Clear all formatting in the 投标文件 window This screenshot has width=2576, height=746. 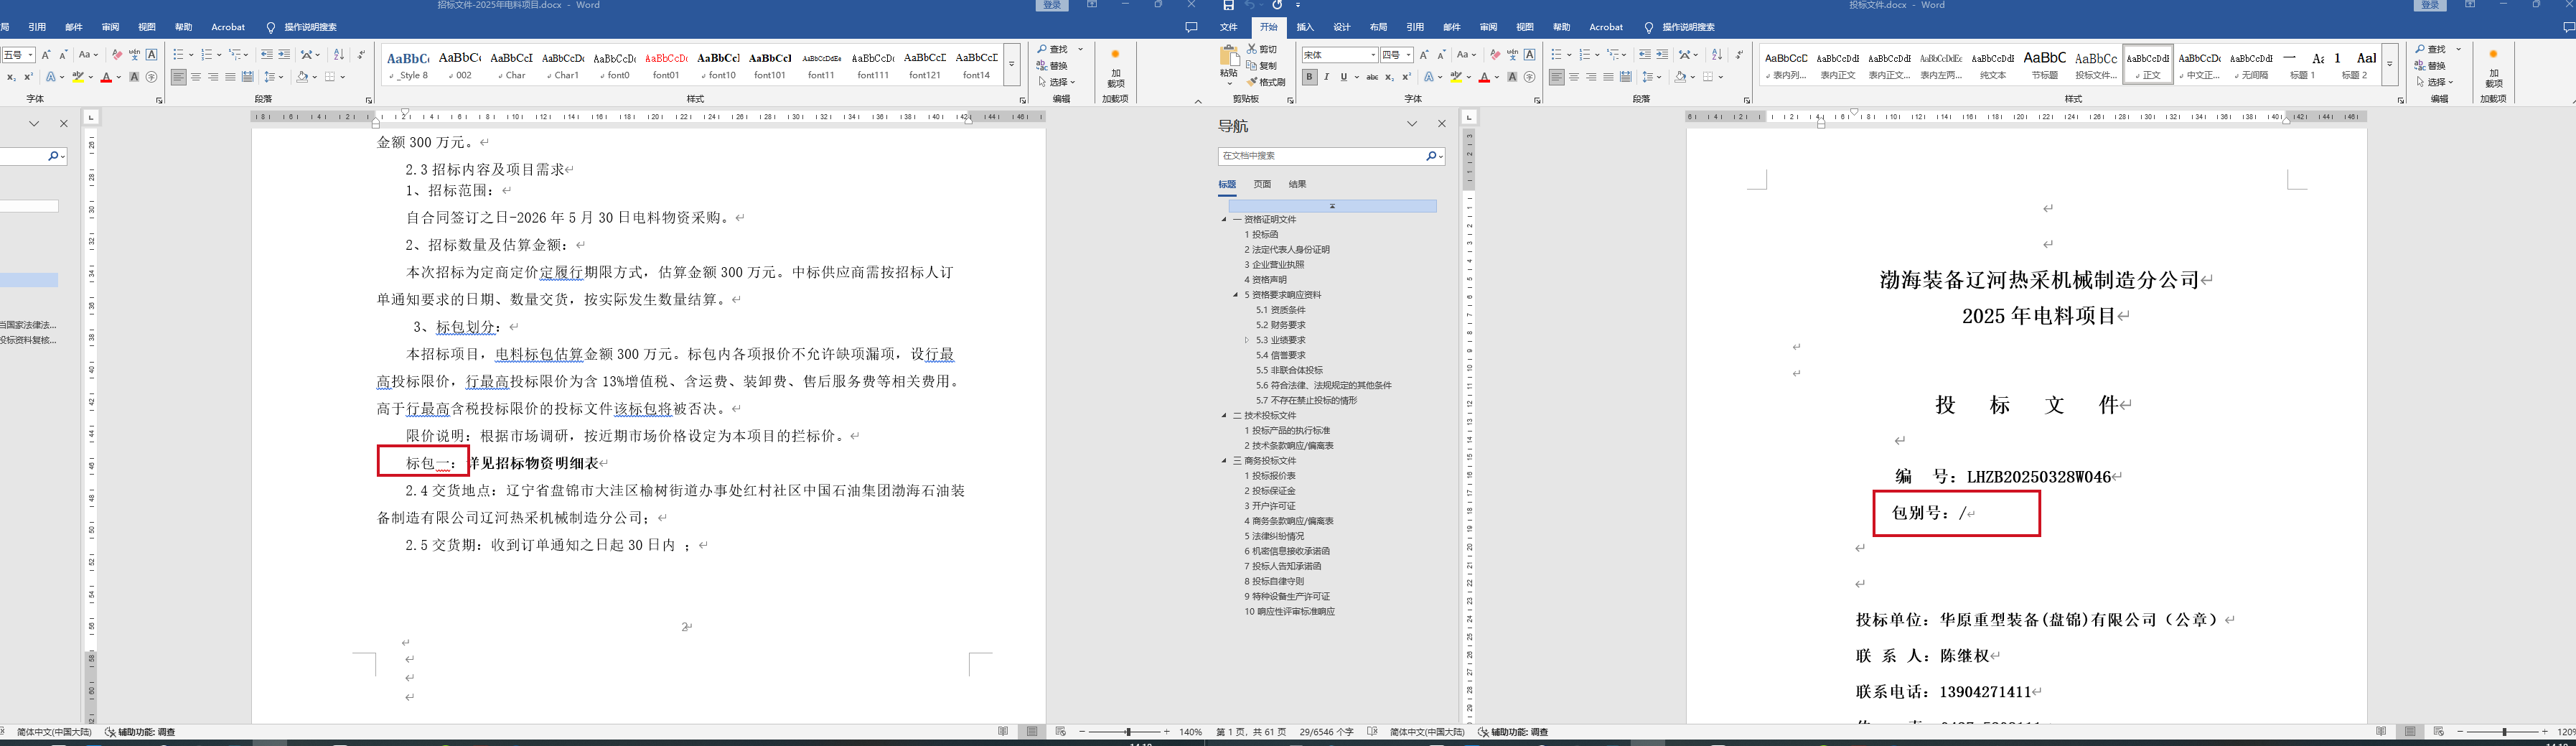(x=1494, y=55)
